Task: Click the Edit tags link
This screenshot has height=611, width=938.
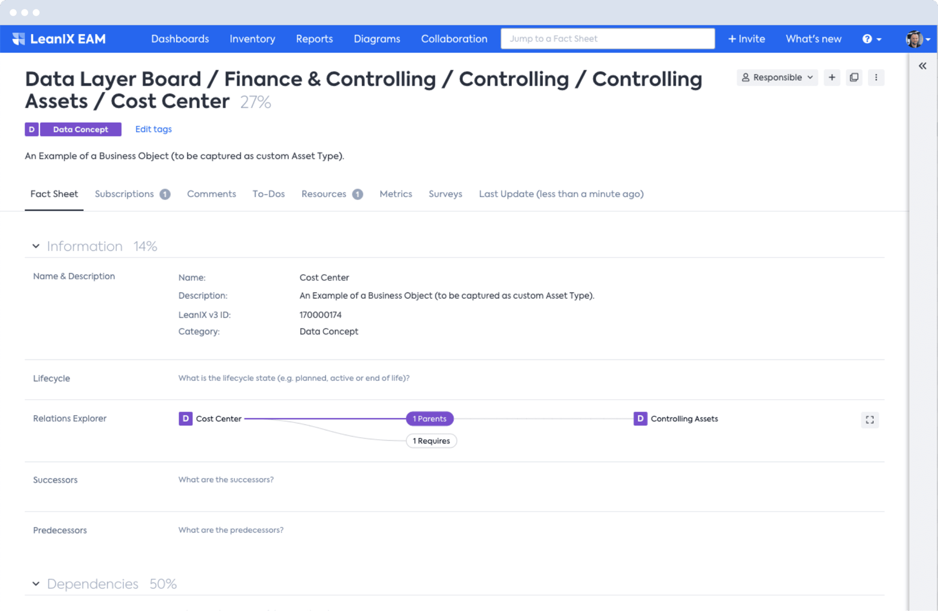Action: pos(153,129)
